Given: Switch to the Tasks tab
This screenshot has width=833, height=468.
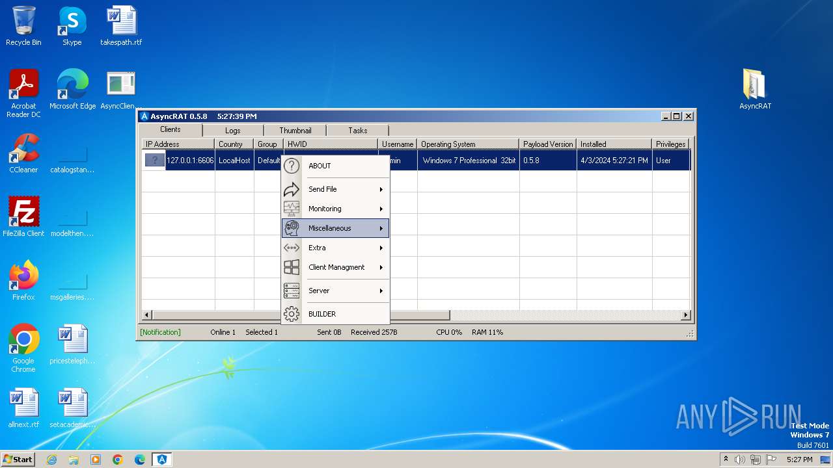Looking at the screenshot, I should tap(357, 131).
